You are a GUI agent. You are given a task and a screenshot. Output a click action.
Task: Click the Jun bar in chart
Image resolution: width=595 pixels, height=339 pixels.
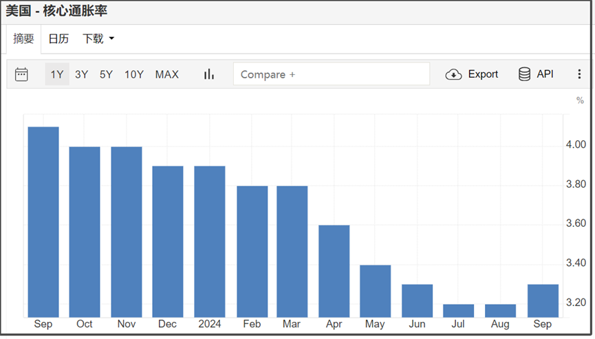click(417, 300)
